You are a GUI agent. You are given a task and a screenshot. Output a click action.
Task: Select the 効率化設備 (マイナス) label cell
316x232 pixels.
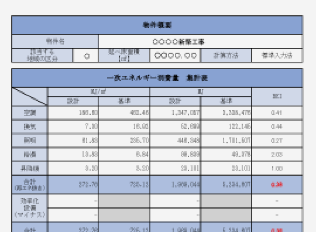[x=30, y=208]
